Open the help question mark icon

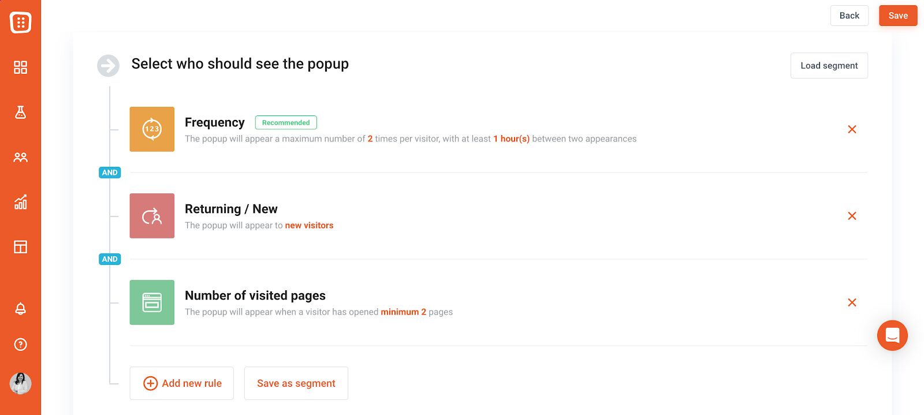tap(20, 345)
